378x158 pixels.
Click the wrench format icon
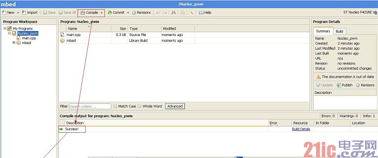coord(191,13)
